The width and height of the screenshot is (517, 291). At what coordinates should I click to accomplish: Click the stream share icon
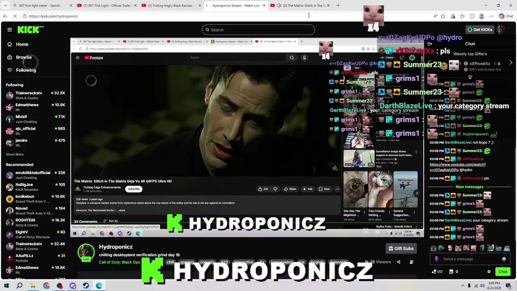398,262
